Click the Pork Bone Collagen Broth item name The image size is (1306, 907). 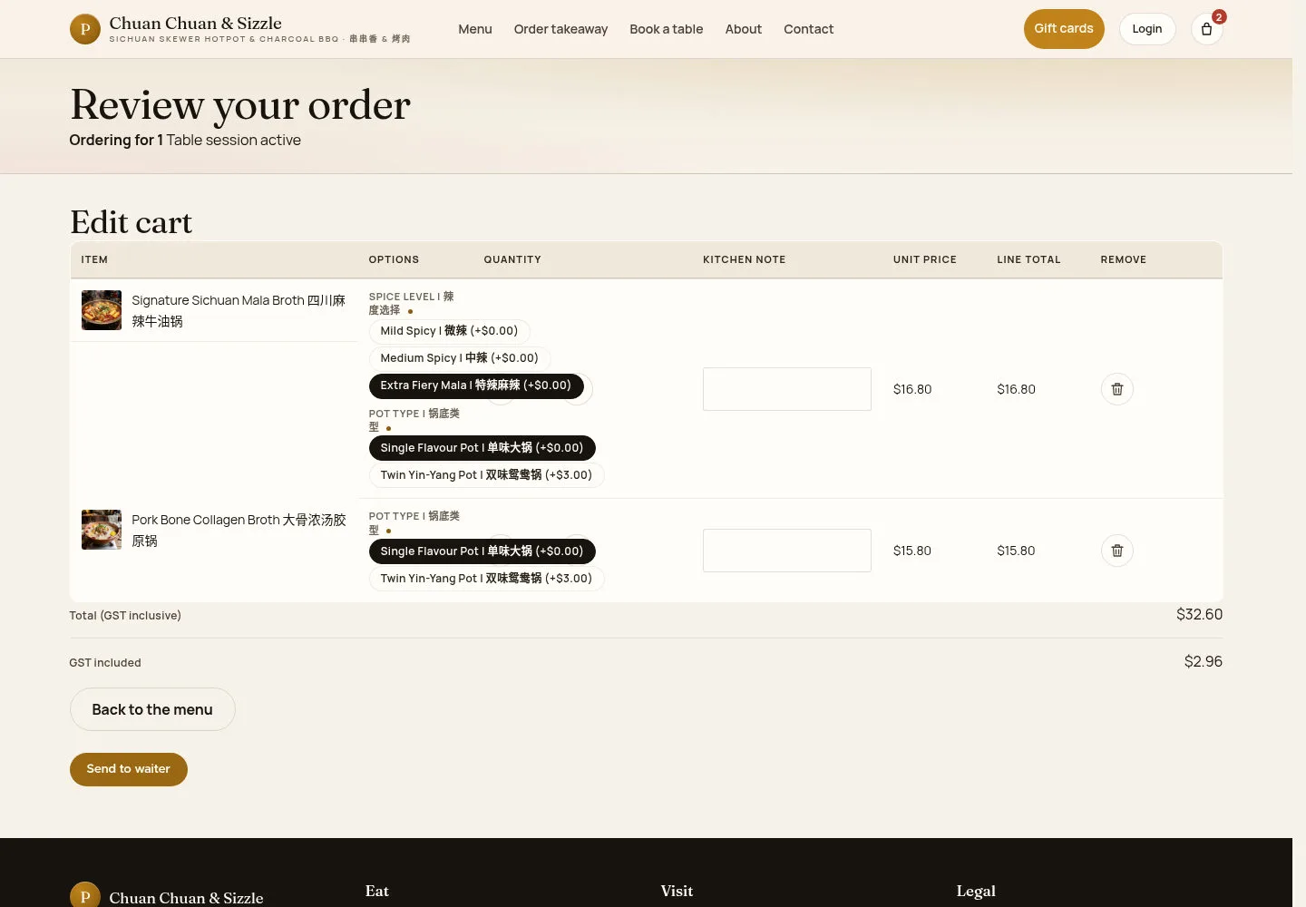pos(239,530)
